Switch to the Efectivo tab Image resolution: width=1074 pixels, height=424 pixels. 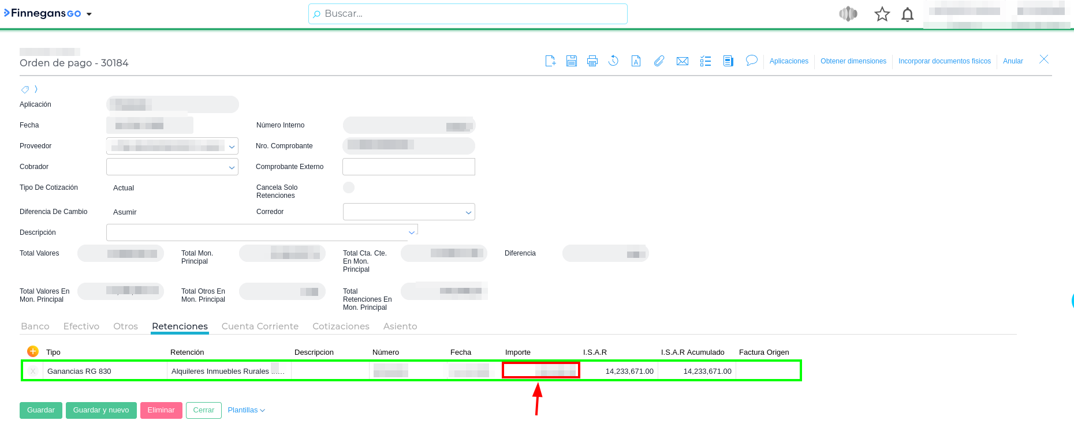click(x=81, y=327)
